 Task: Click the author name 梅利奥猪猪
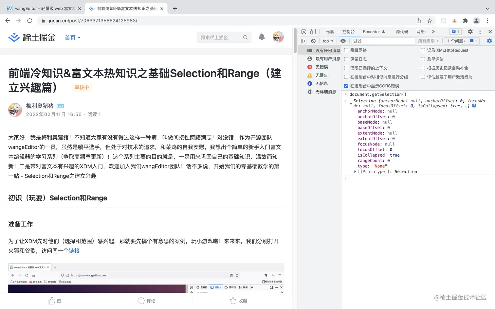pyautogui.click(x=40, y=106)
